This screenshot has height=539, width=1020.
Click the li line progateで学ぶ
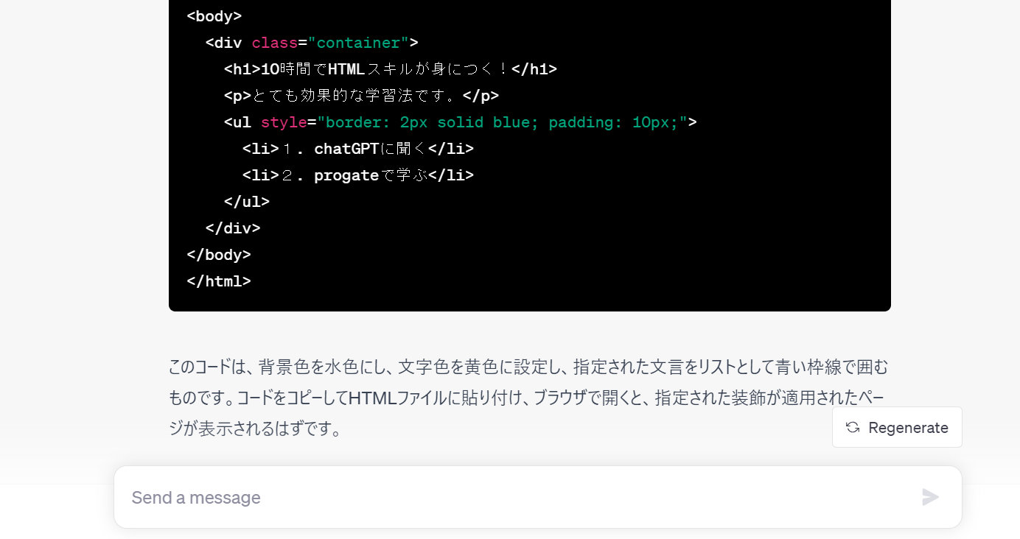[358, 175]
